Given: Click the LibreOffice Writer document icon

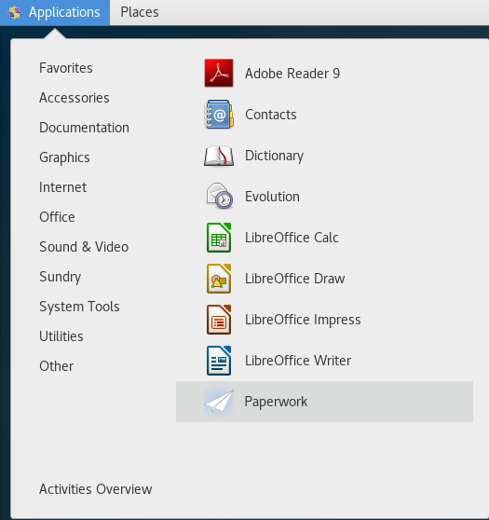Looking at the screenshot, I should coord(219,361).
